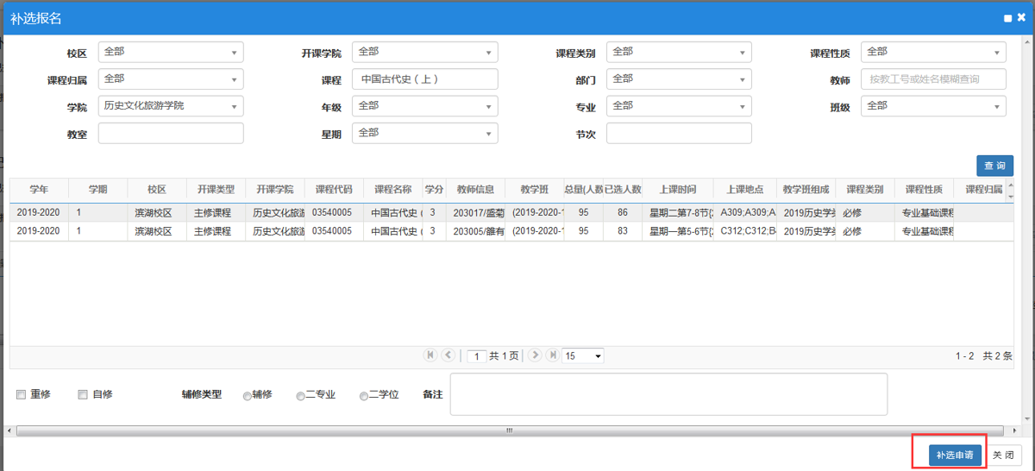Tick the 自修 checkbox
The width and height of the screenshot is (1035, 471).
pyautogui.click(x=83, y=395)
